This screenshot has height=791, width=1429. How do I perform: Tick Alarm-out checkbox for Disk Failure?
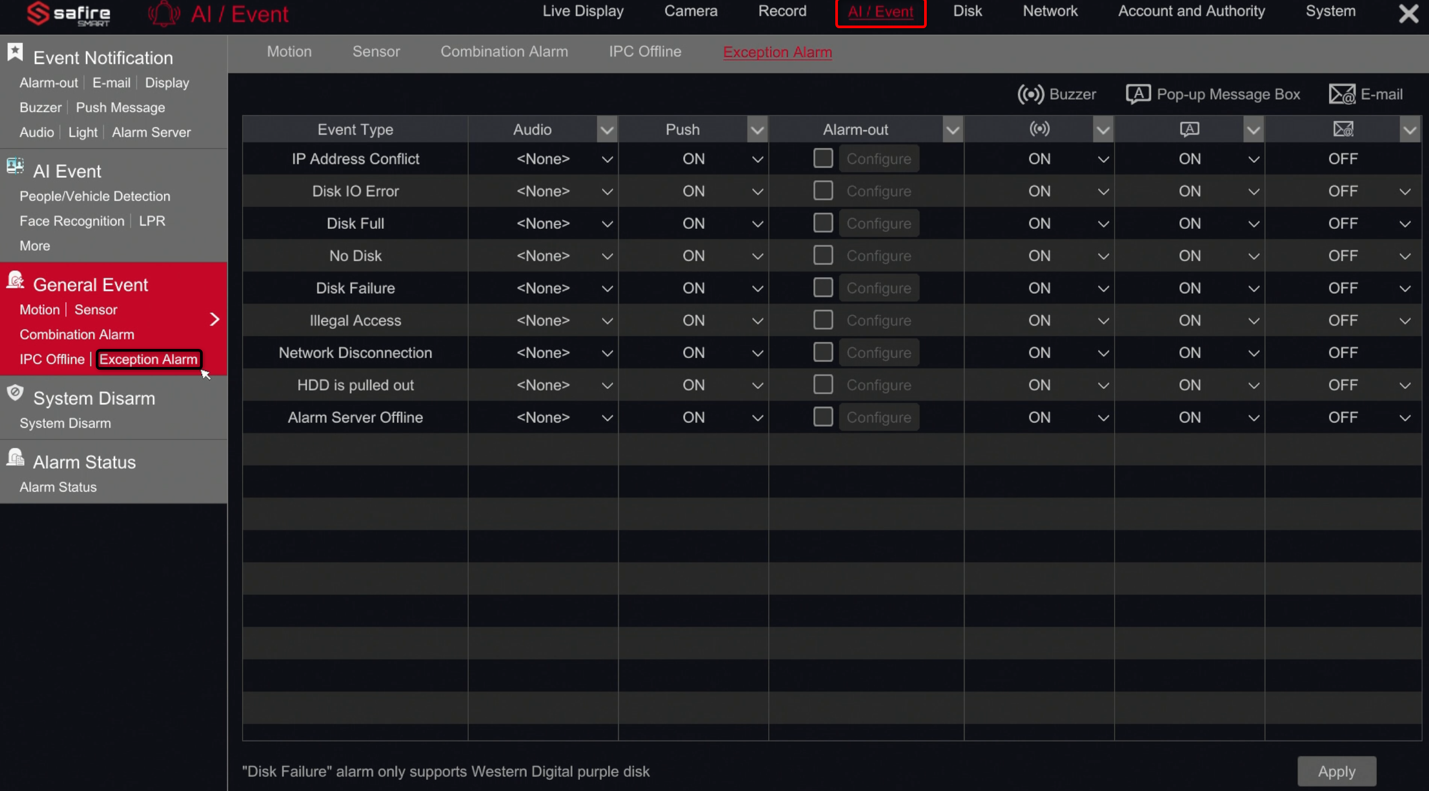pyautogui.click(x=822, y=287)
